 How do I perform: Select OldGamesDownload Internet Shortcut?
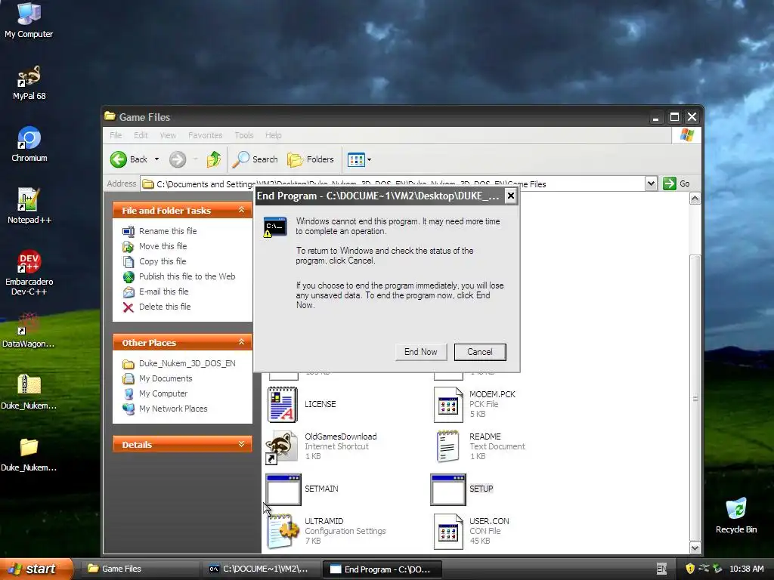pyautogui.click(x=283, y=446)
